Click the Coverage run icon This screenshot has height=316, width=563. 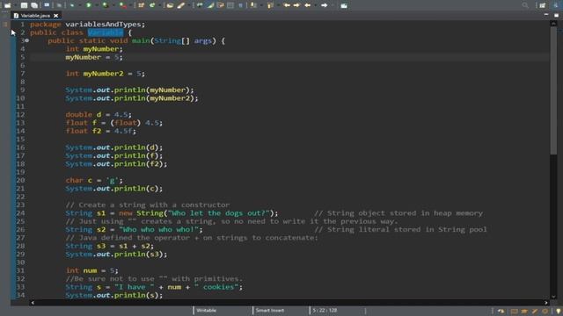click(106, 5)
